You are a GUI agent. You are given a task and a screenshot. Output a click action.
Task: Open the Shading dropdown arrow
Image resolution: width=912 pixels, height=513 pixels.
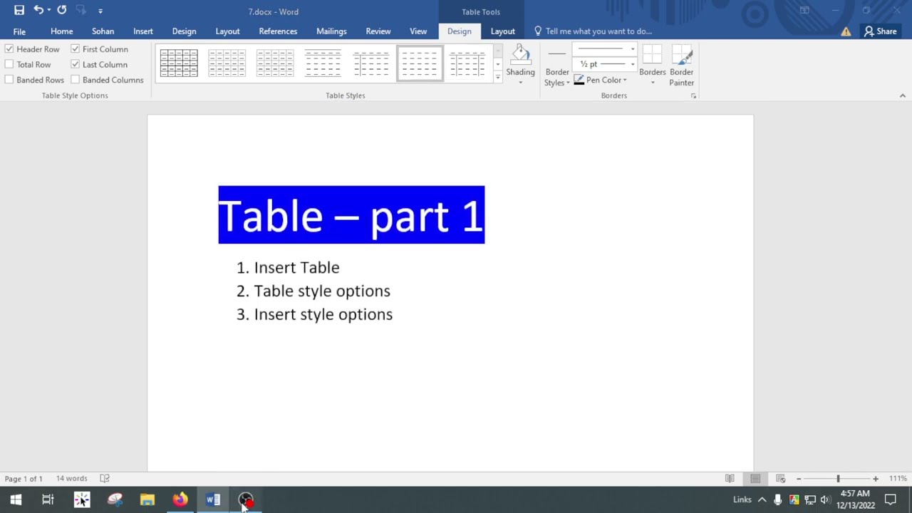pos(521,83)
